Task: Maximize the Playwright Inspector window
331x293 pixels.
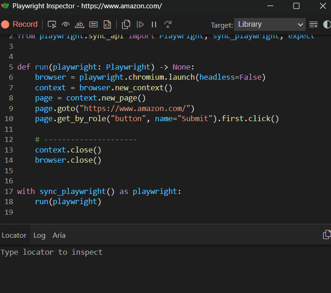Action: [x=296, y=6]
